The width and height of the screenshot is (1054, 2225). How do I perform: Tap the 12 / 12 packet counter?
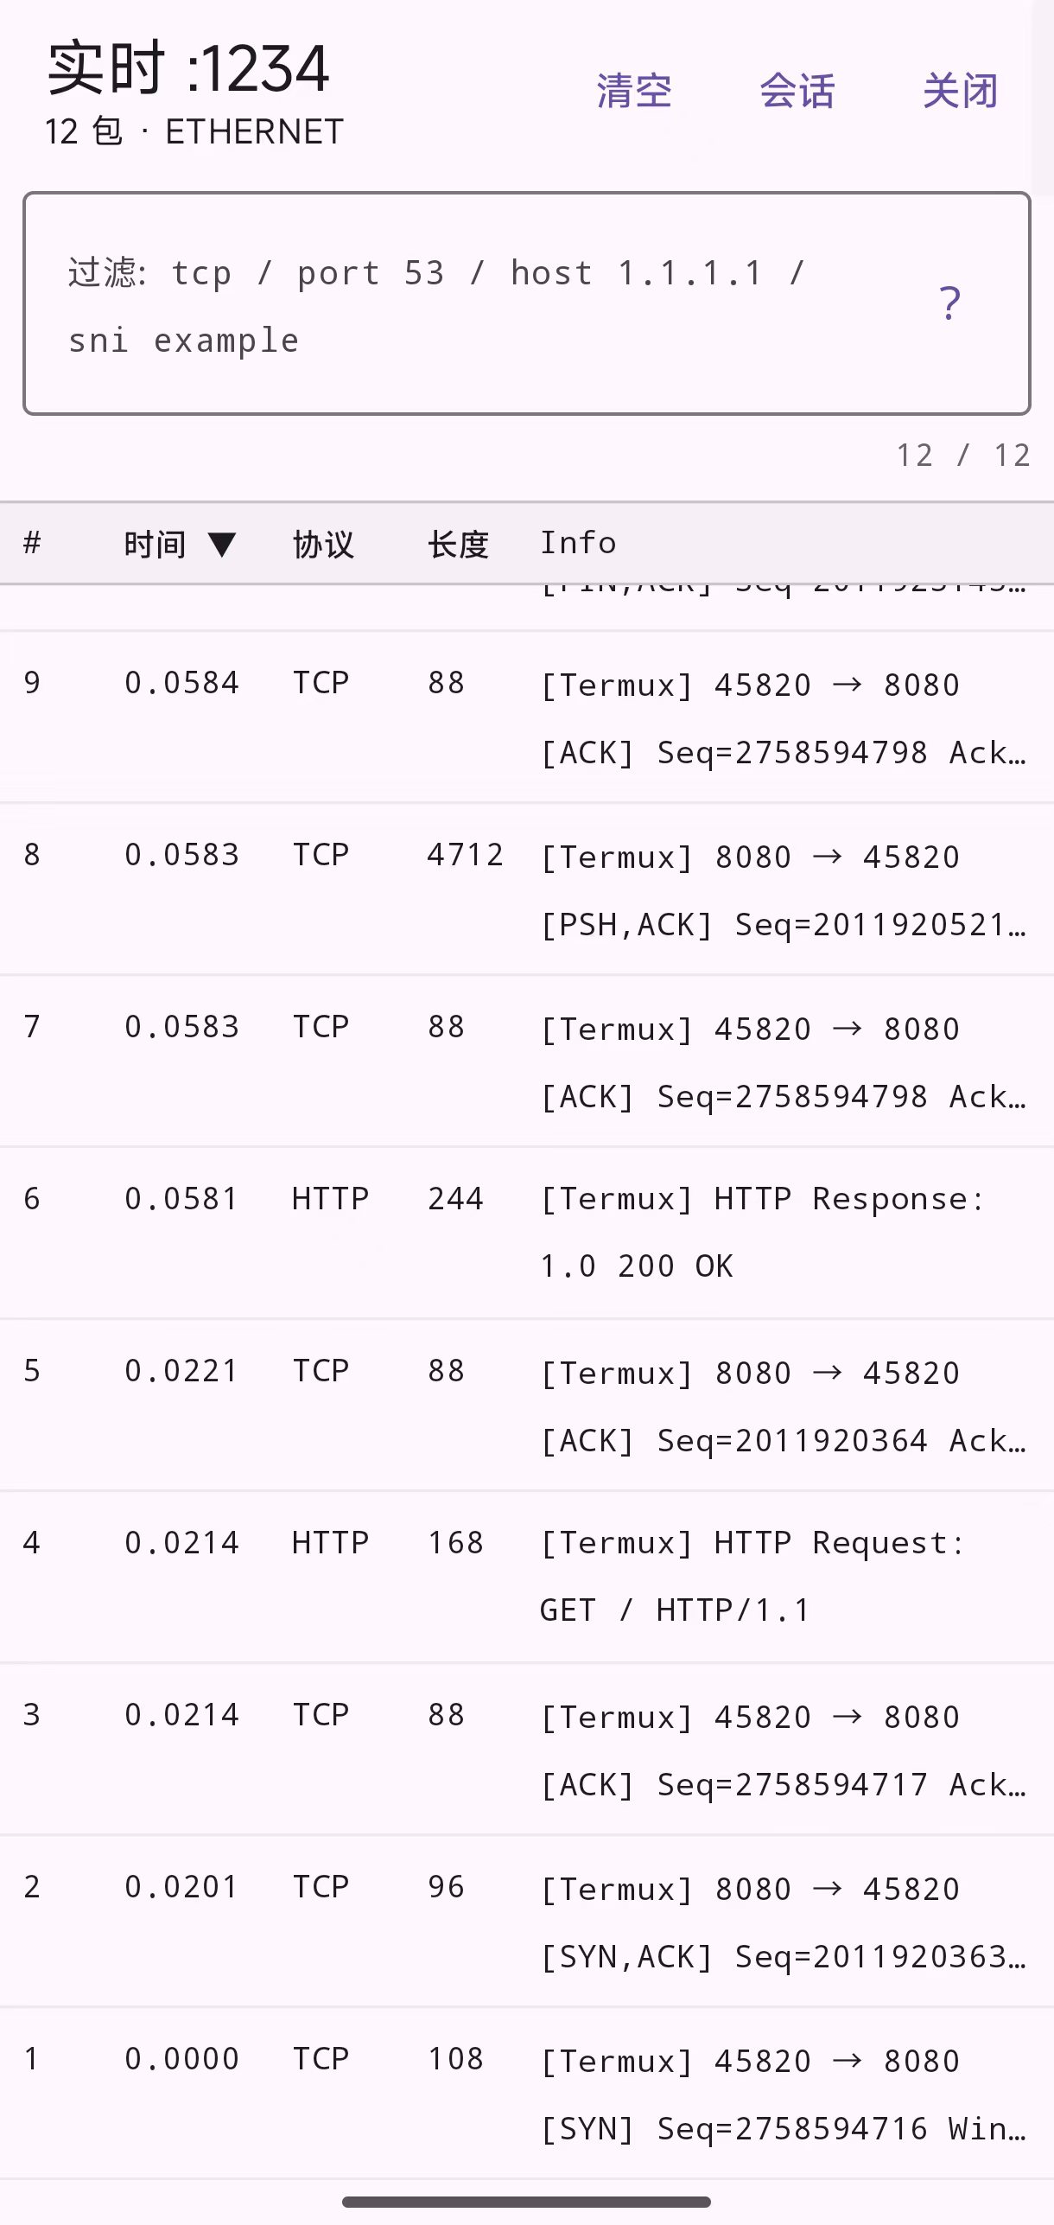pos(963,455)
